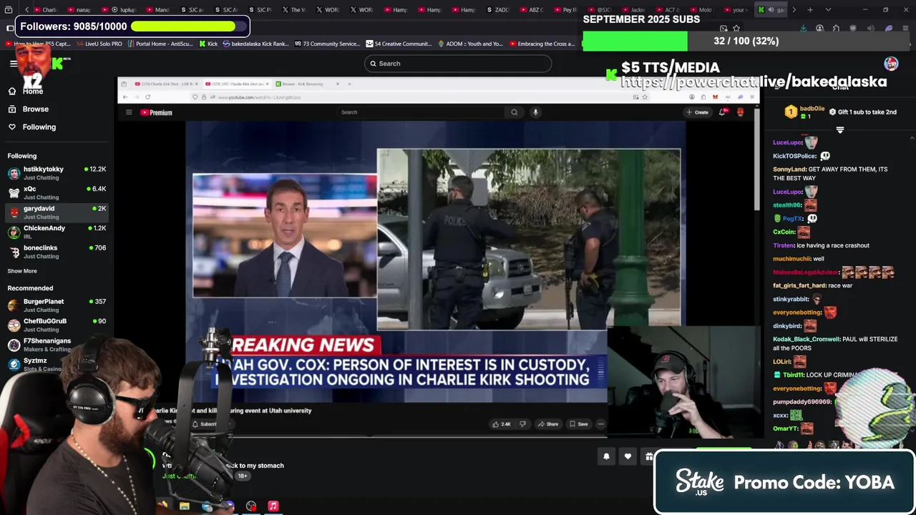Open boneclinks channel in sidebar
Screen dimensions: 916x515
point(57,252)
